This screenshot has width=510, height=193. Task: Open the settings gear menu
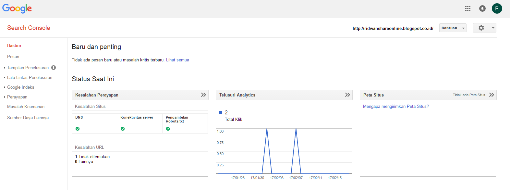click(484, 28)
